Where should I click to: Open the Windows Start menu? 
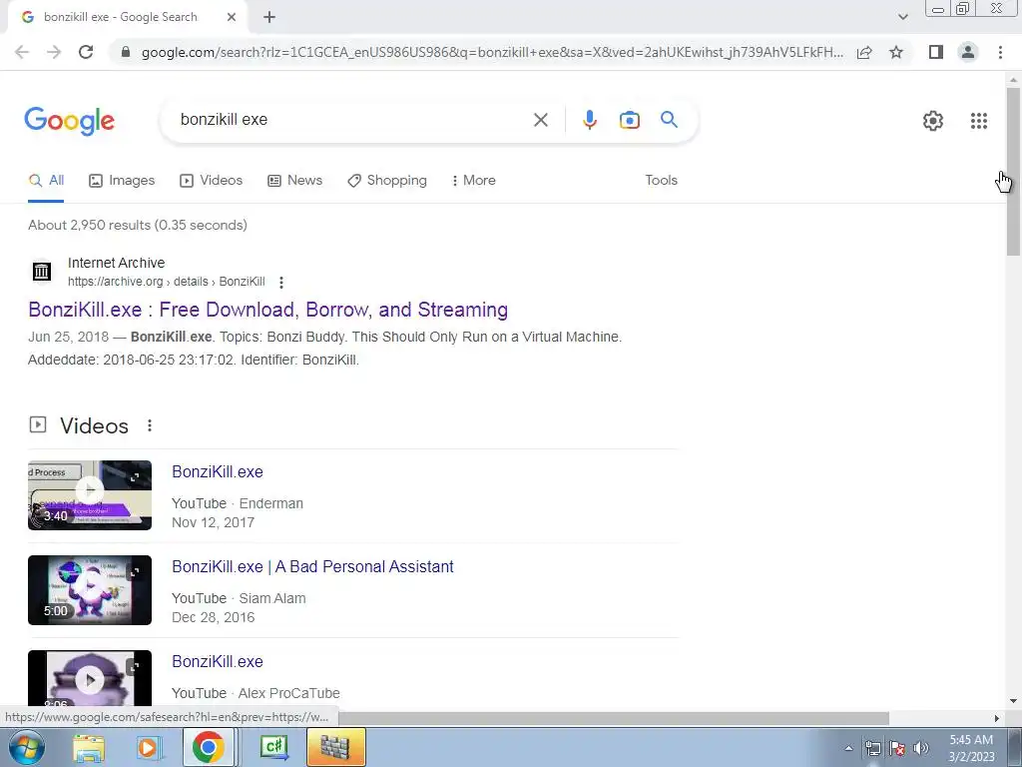pyautogui.click(x=26, y=747)
